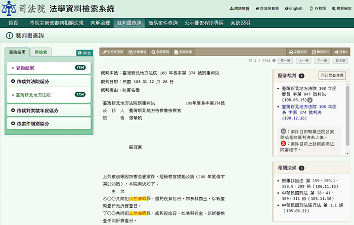Click the 列印歷審清單 button

point(332,75)
